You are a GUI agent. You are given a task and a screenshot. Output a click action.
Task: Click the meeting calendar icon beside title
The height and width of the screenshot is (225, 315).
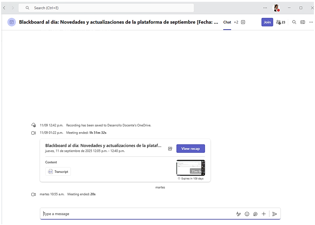point(11,22)
